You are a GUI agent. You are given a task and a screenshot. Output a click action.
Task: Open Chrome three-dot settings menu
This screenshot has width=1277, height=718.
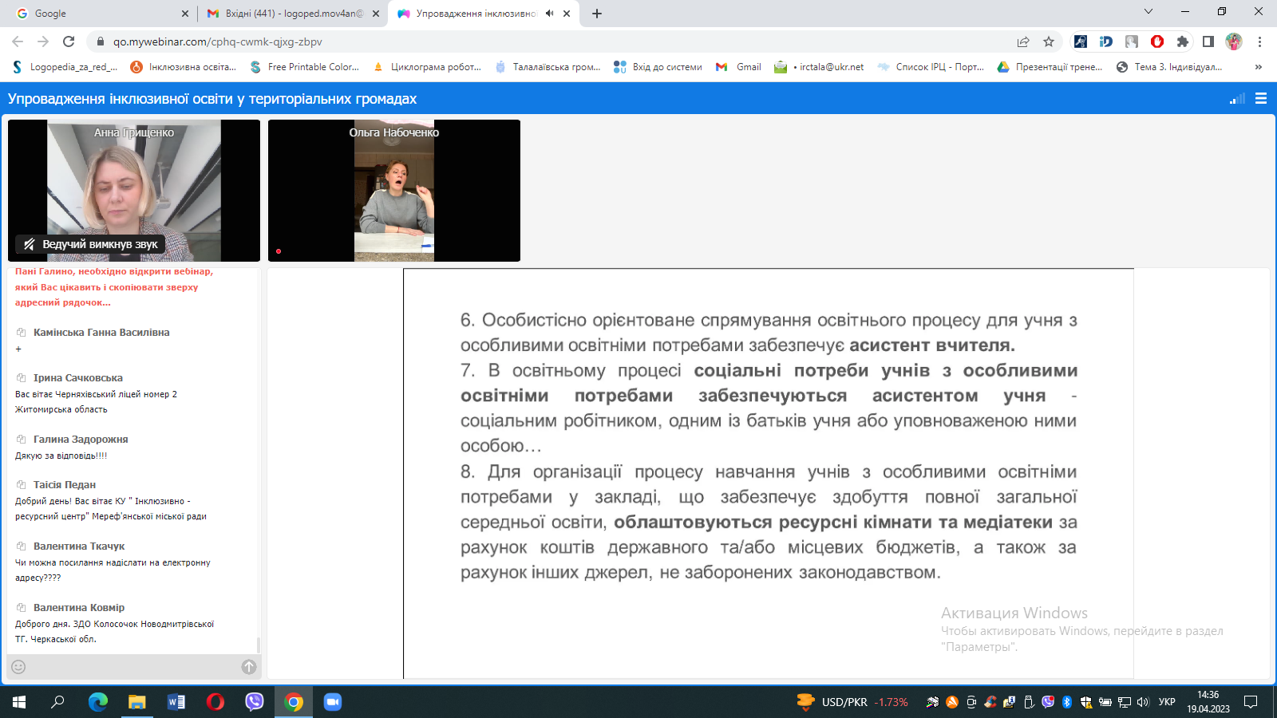1259,41
